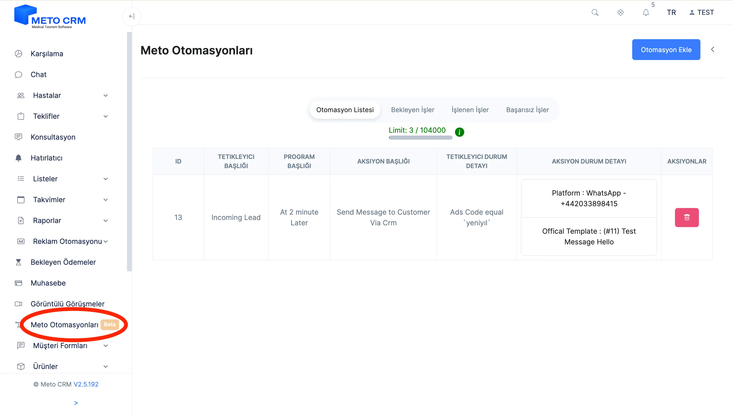Click the search magnifier icon
The image size is (733, 414).
click(x=595, y=12)
